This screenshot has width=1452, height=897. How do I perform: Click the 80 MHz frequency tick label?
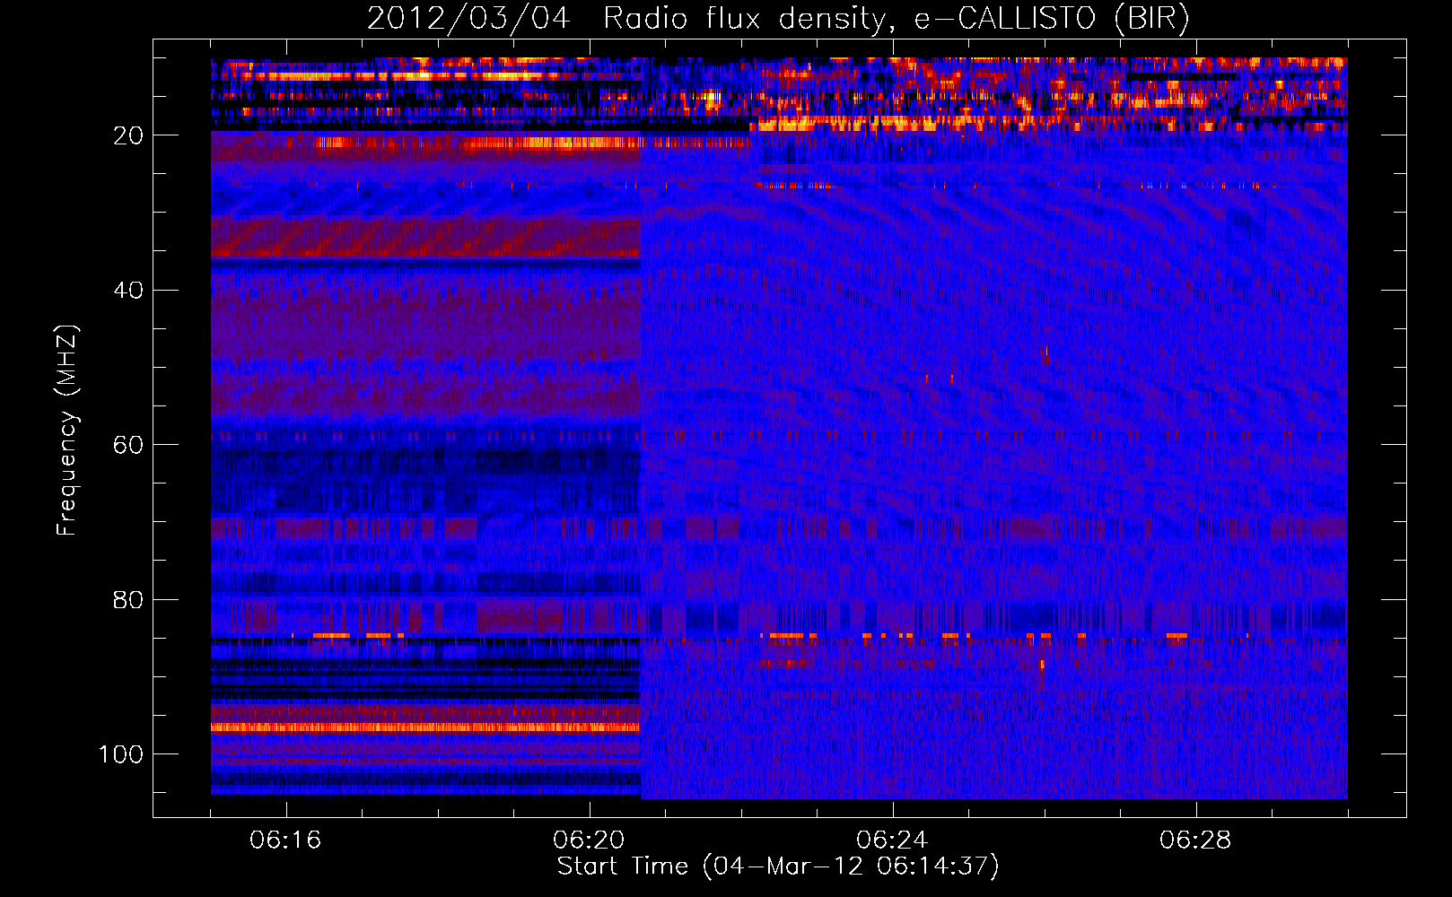click(129, 599)
